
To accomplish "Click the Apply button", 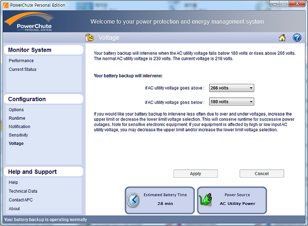I will click(195, 173).
